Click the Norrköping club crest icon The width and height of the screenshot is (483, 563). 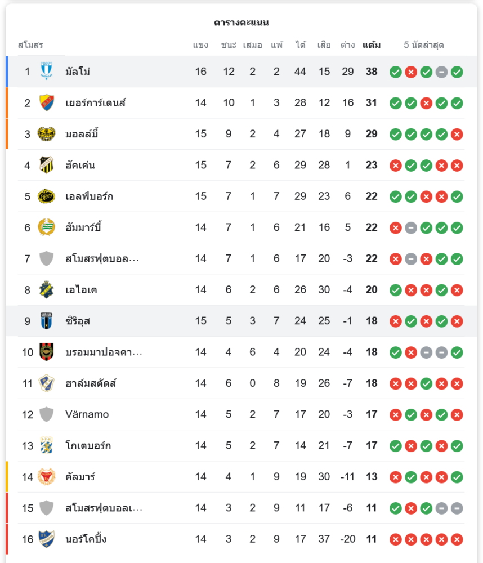click(x=46, y=539)
